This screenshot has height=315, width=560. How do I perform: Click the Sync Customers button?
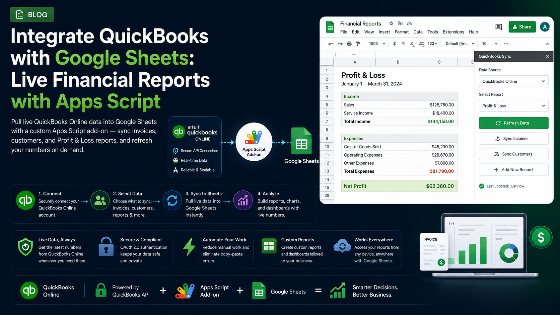[x=513, y=154]
